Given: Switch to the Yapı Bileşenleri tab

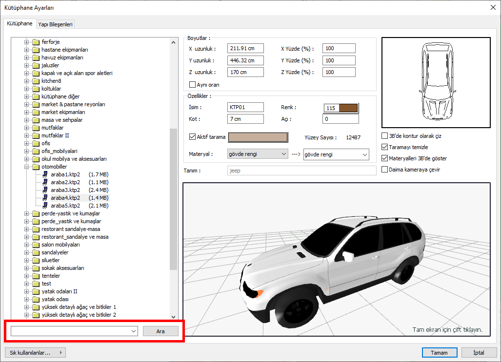Looking at the screenshot, I should tap(55, 24).
